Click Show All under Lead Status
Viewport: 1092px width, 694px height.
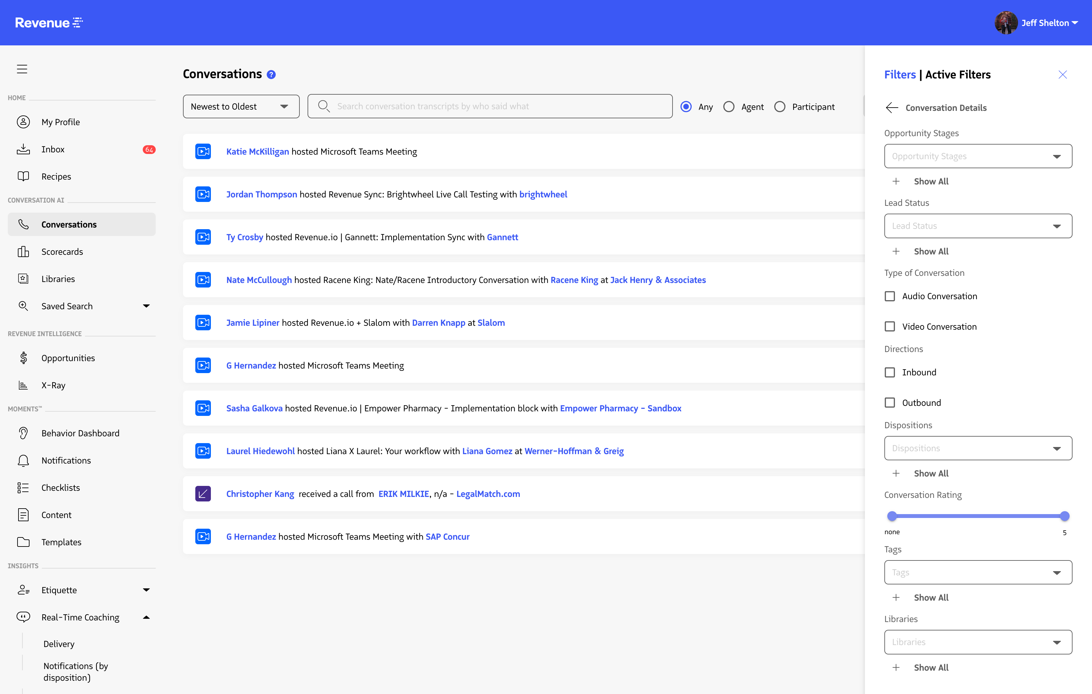point(930,252)
